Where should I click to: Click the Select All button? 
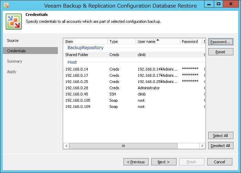(x=221, y=136)
